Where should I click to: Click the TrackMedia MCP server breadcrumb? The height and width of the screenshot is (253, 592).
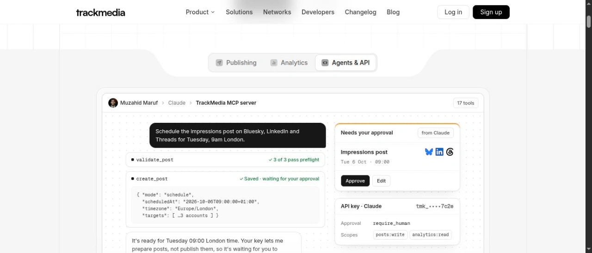226,103
